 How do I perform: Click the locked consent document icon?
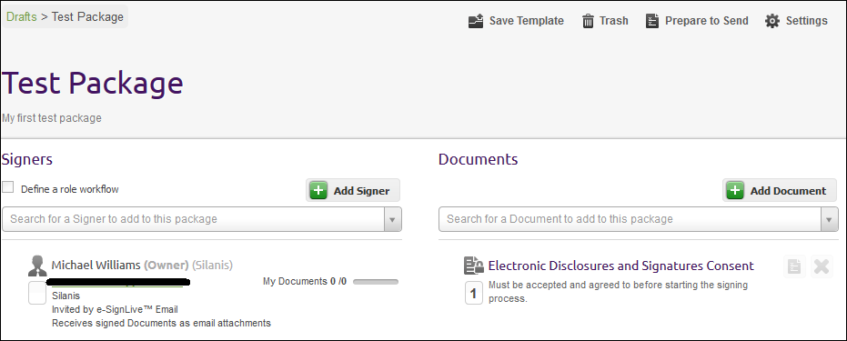[474, 266]
